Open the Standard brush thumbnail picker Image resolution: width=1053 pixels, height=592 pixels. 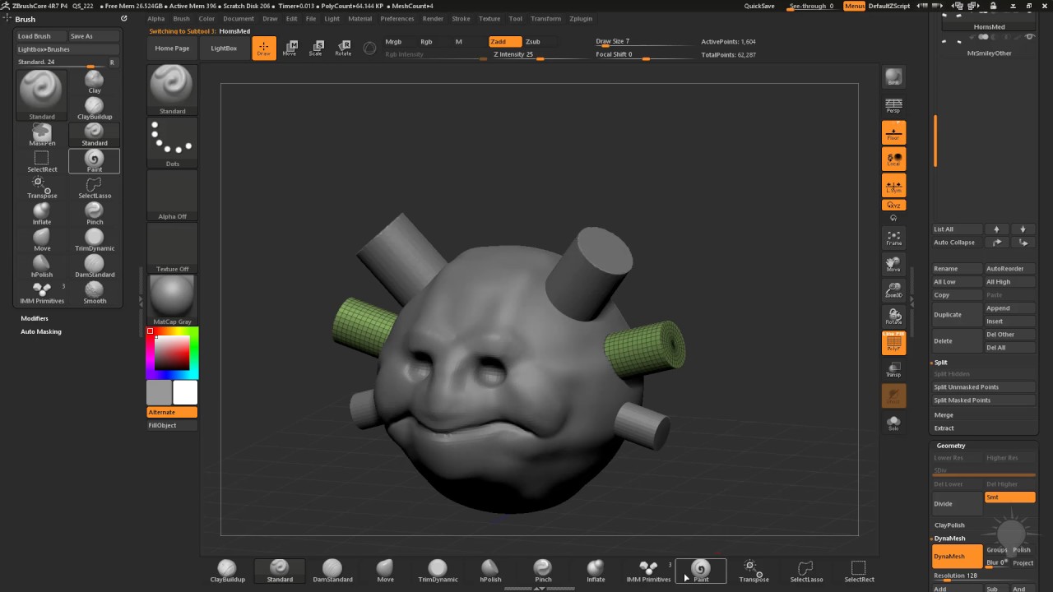click(172, 90)
